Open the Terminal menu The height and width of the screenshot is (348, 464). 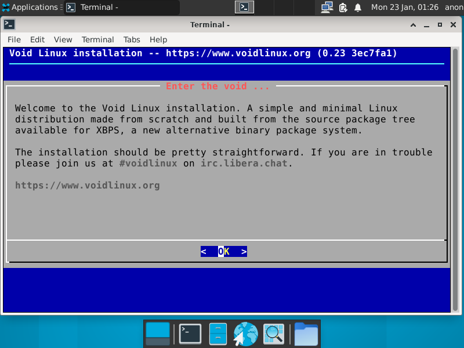tap(97, 39)
